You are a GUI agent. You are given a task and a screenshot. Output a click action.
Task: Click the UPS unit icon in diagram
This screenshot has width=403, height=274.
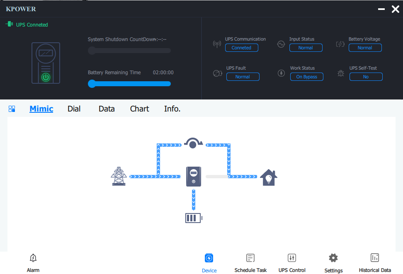click(x=194, y=177)
